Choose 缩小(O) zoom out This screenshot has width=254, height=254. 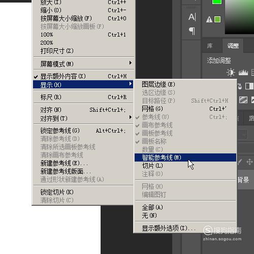tap(84, 10)
